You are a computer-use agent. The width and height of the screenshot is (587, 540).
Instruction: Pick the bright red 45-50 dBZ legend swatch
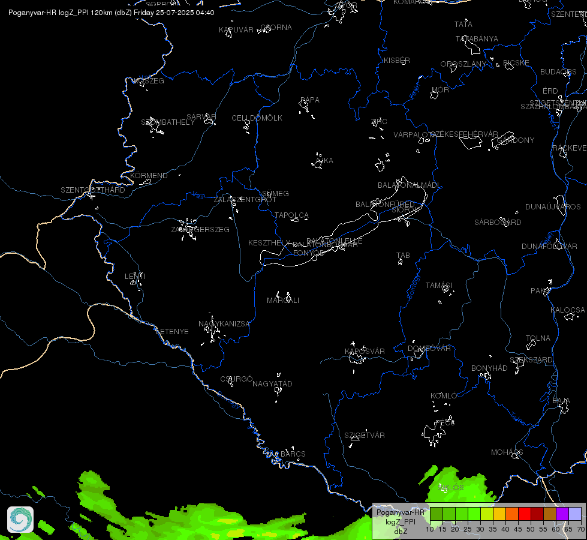tap(525, 514)
